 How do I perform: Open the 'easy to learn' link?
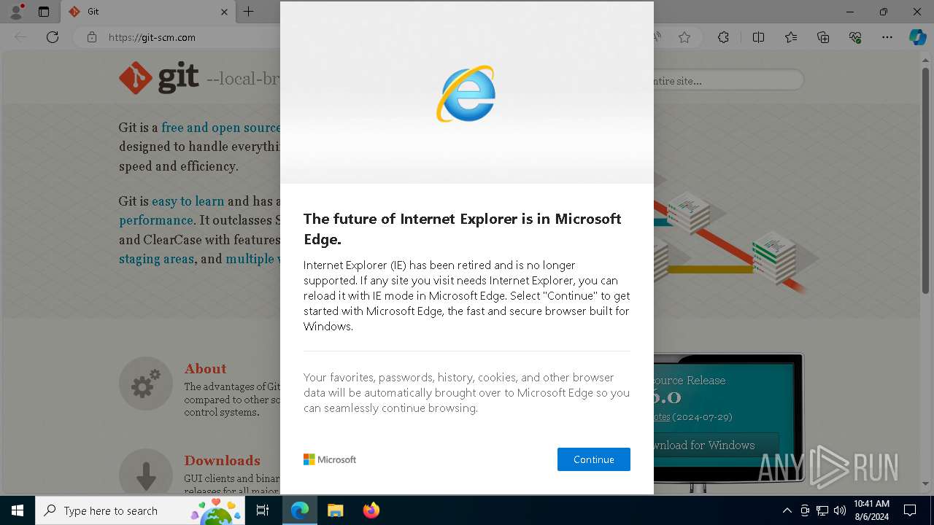tap(188, 201)
